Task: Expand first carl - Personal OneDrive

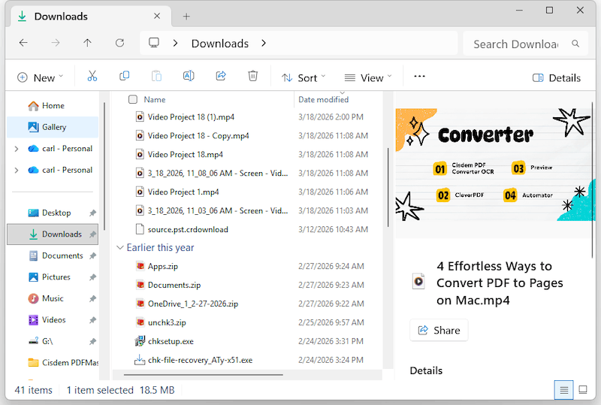Action: tap(16, 149)
